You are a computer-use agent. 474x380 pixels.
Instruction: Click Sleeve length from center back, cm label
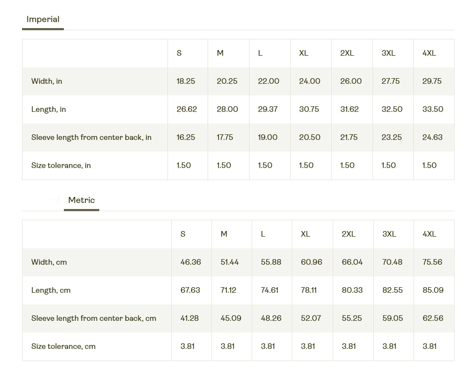point(94,319)
